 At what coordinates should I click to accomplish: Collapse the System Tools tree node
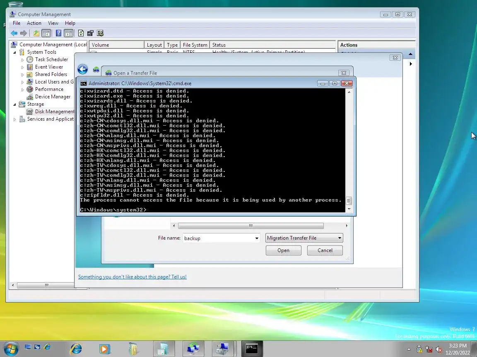click(14, 52)
